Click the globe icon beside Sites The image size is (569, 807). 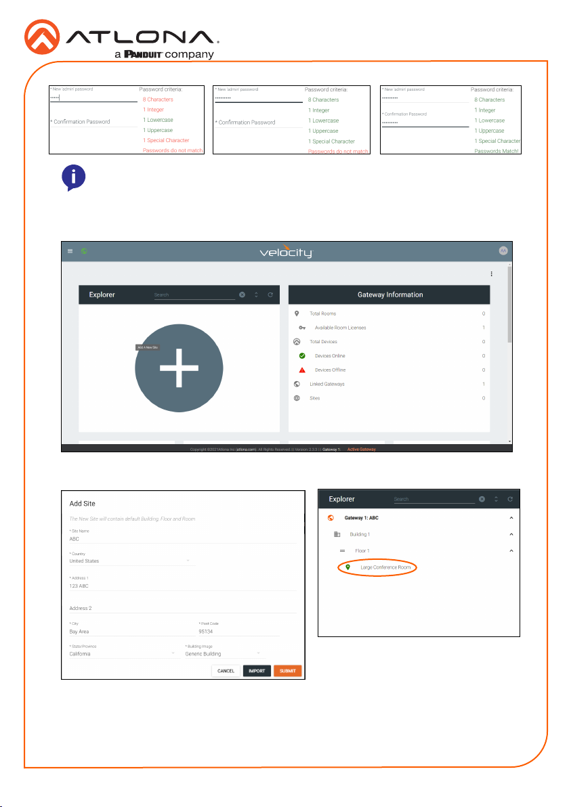click(297, 398)
